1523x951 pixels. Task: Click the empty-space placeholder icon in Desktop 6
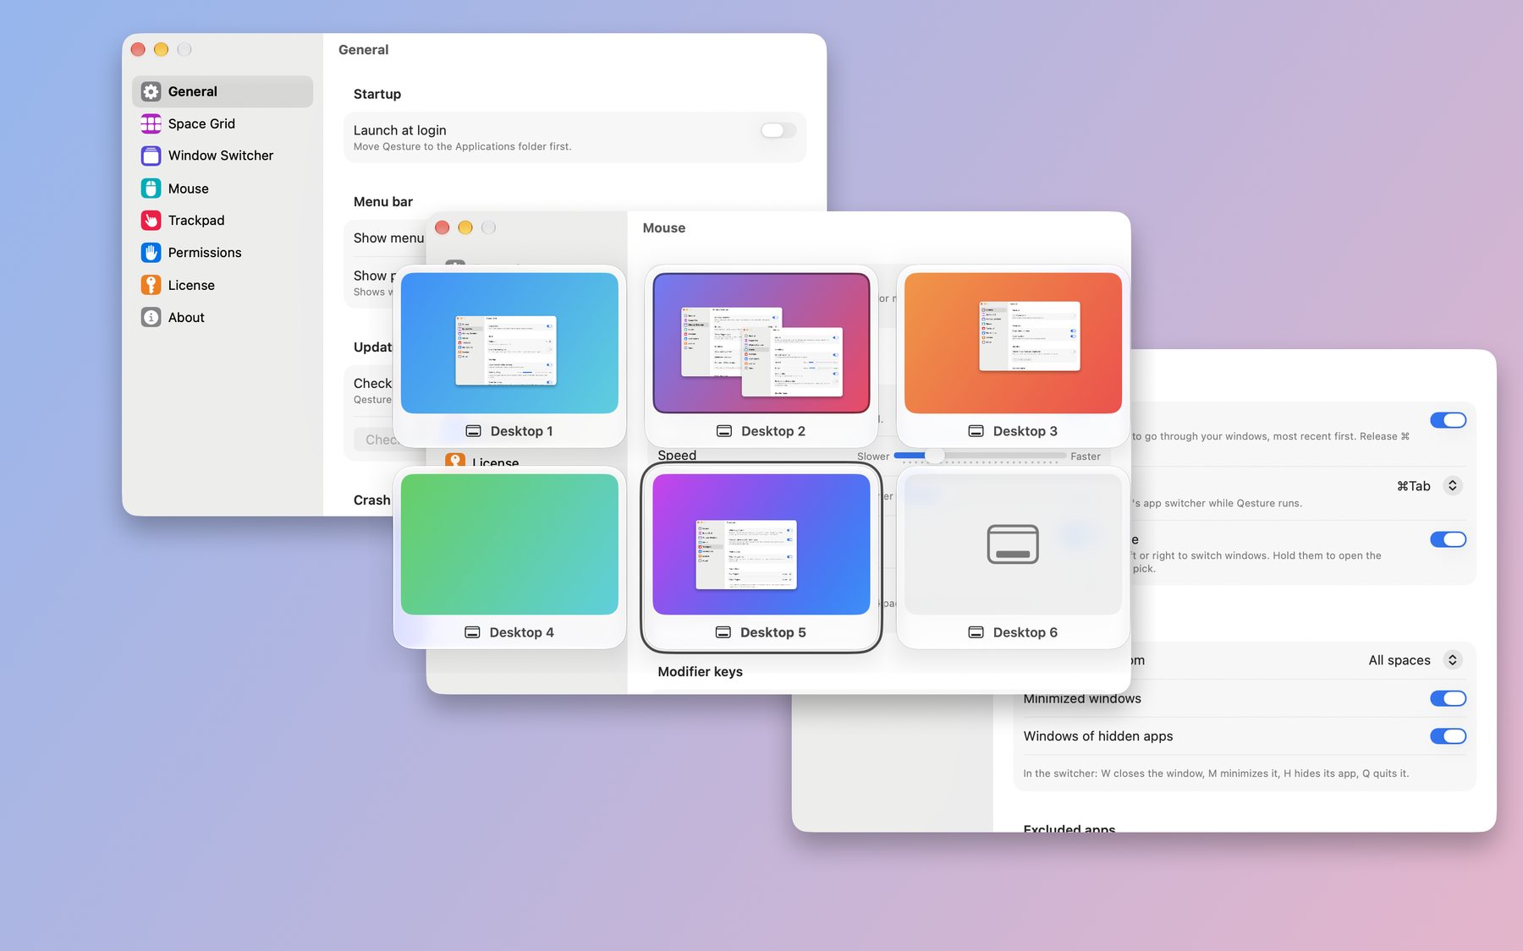[x=1013, y=544]
